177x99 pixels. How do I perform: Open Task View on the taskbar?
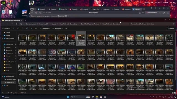coord(93,97)
